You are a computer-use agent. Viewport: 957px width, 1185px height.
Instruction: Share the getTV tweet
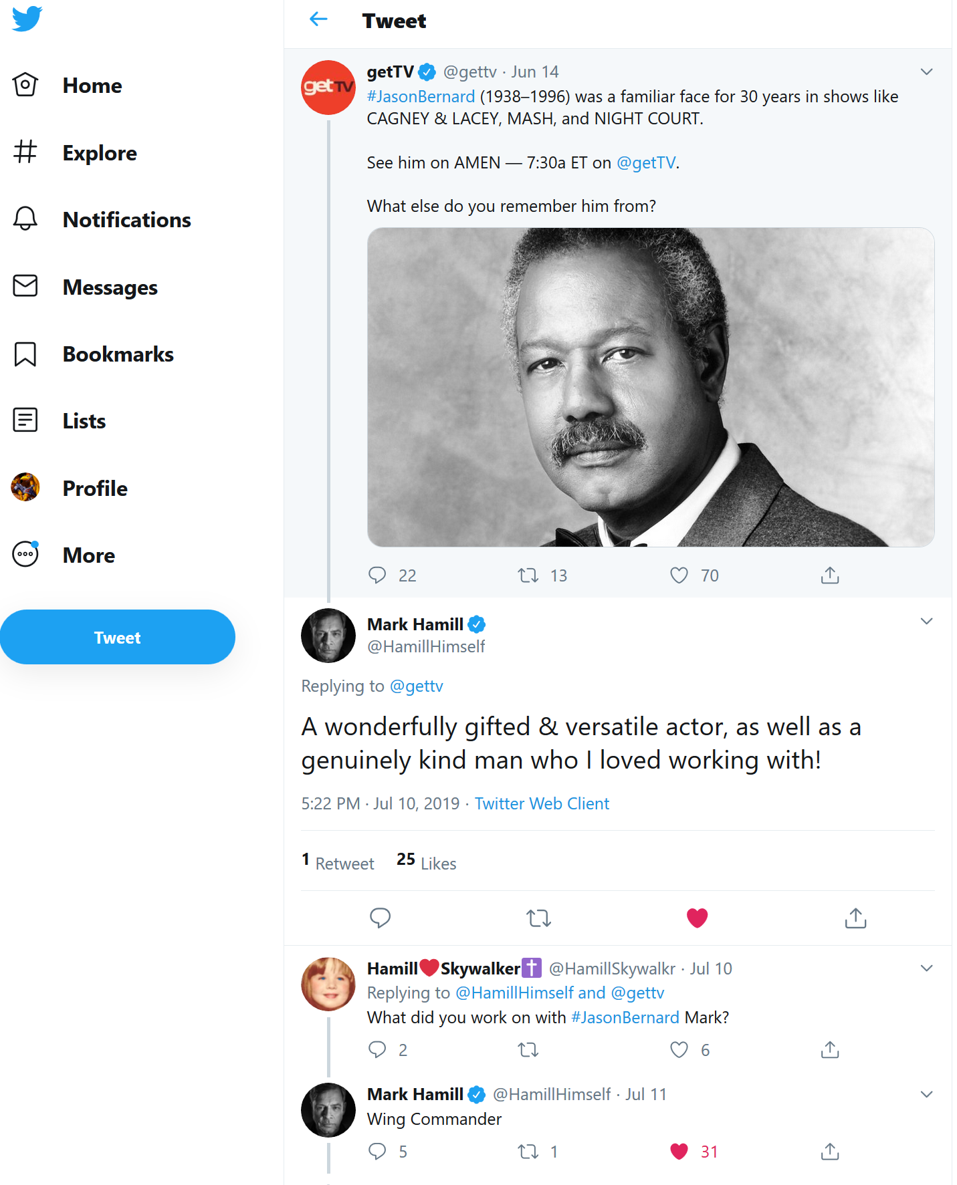(x=829, y=575)
